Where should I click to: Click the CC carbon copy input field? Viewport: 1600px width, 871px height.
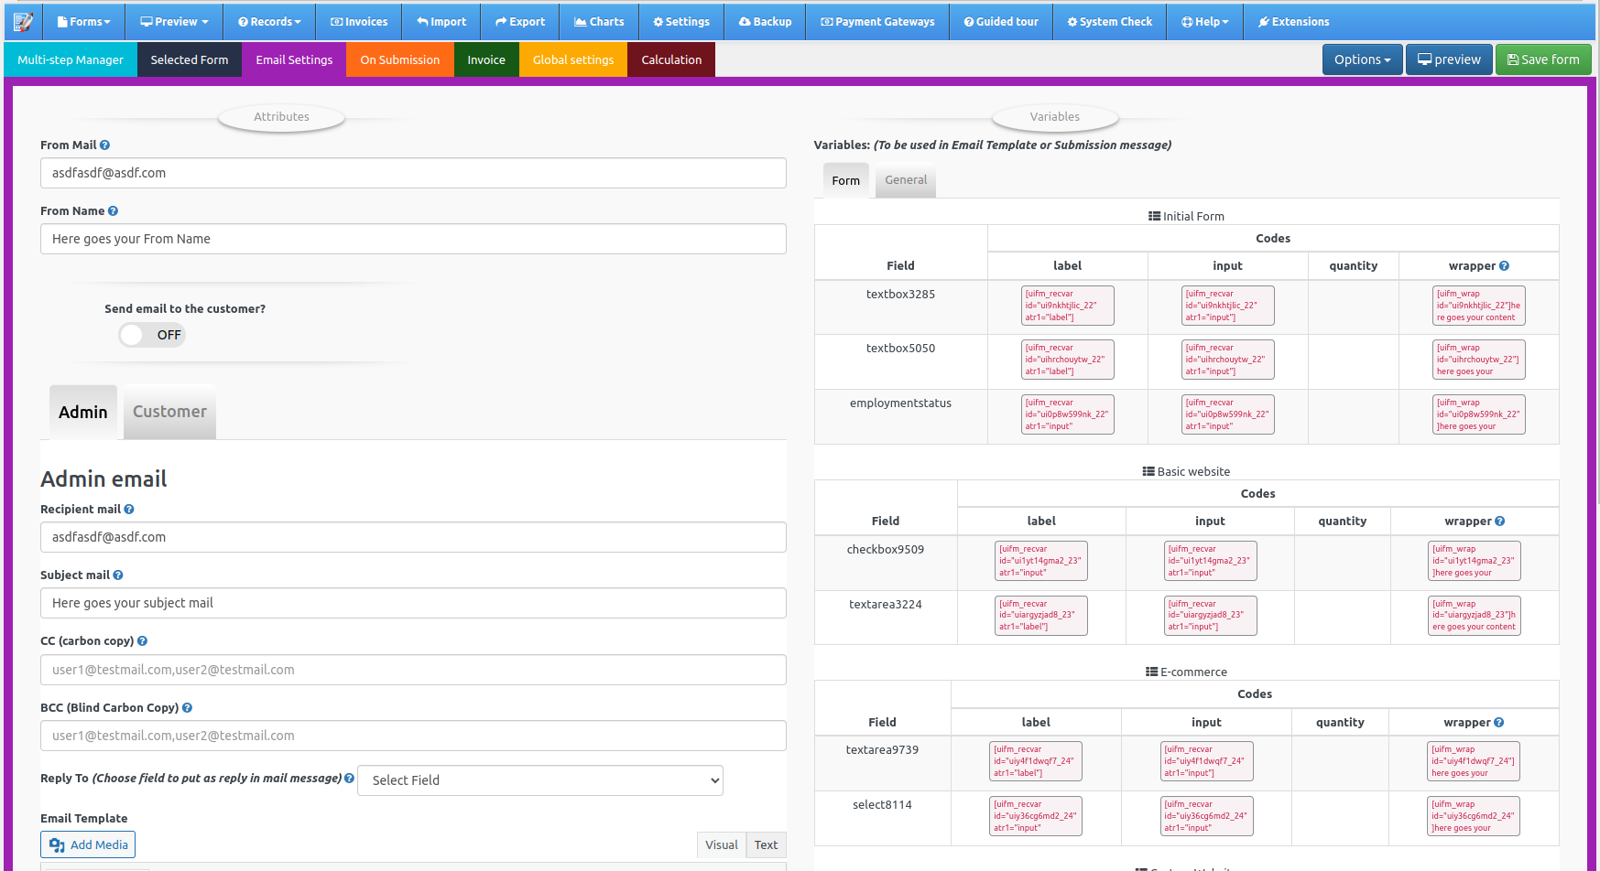pos(412,669)
